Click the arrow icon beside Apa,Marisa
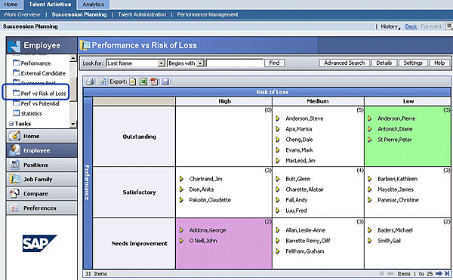The image size is (453, 280). click(x=278, y=129)
